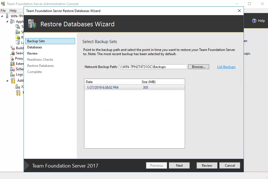The width and height of the screenshot is (268, 179).
Task: Select the Readiness Checks wizard step
Action: point(40,60)
